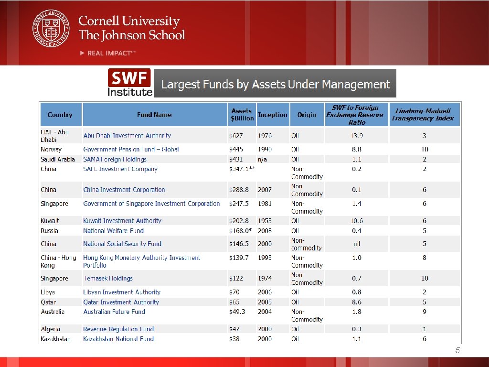Open China Investment Corporation link
Image resolution: width=489 pixels, height=367 pixels.
coord(124,190)
